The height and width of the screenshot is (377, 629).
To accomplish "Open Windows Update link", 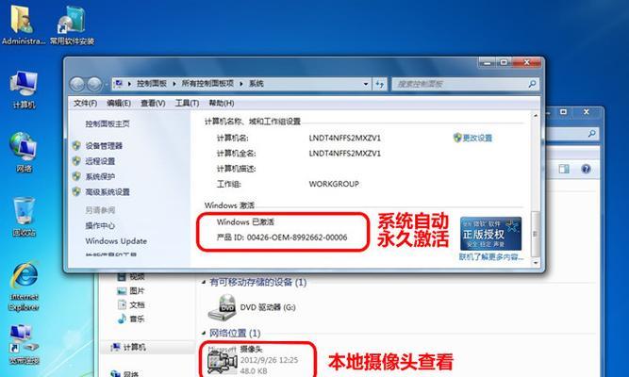I will pyautogui.click(x=116, y=241).
